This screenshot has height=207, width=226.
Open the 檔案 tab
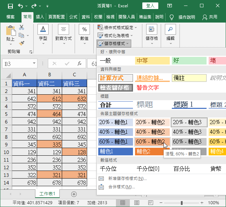[10, 17]
